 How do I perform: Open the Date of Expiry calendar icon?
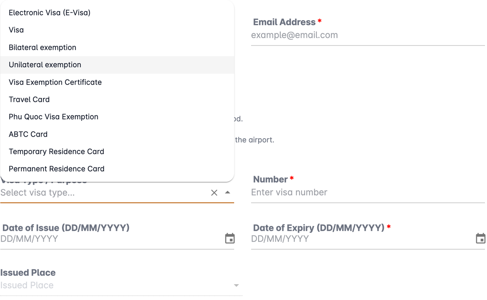click(481, 239)
